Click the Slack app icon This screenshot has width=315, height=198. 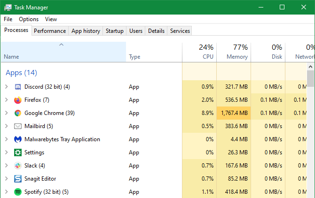(18, 166)
